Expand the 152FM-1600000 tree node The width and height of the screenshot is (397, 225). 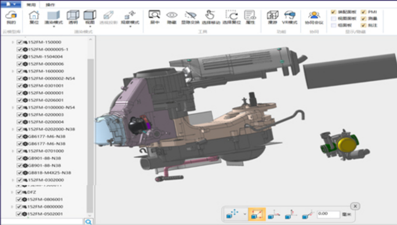click(13, 72)
